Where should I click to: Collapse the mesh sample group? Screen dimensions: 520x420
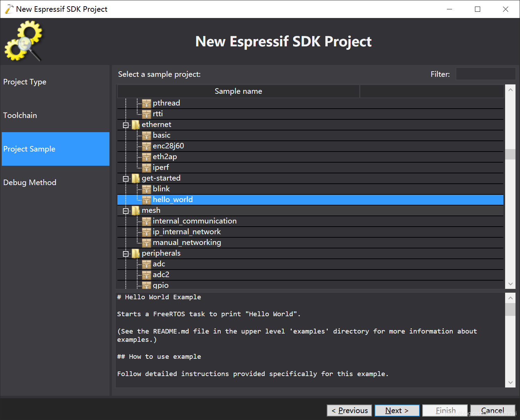click(125, 210)
